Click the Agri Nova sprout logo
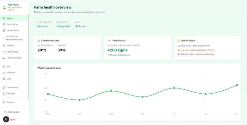Viewport: 247px width, 125px height. click(x=4, y=7)
